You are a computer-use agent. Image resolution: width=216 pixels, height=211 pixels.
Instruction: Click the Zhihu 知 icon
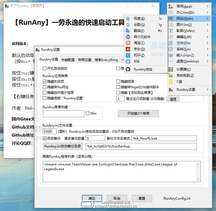tap(128, 55)
